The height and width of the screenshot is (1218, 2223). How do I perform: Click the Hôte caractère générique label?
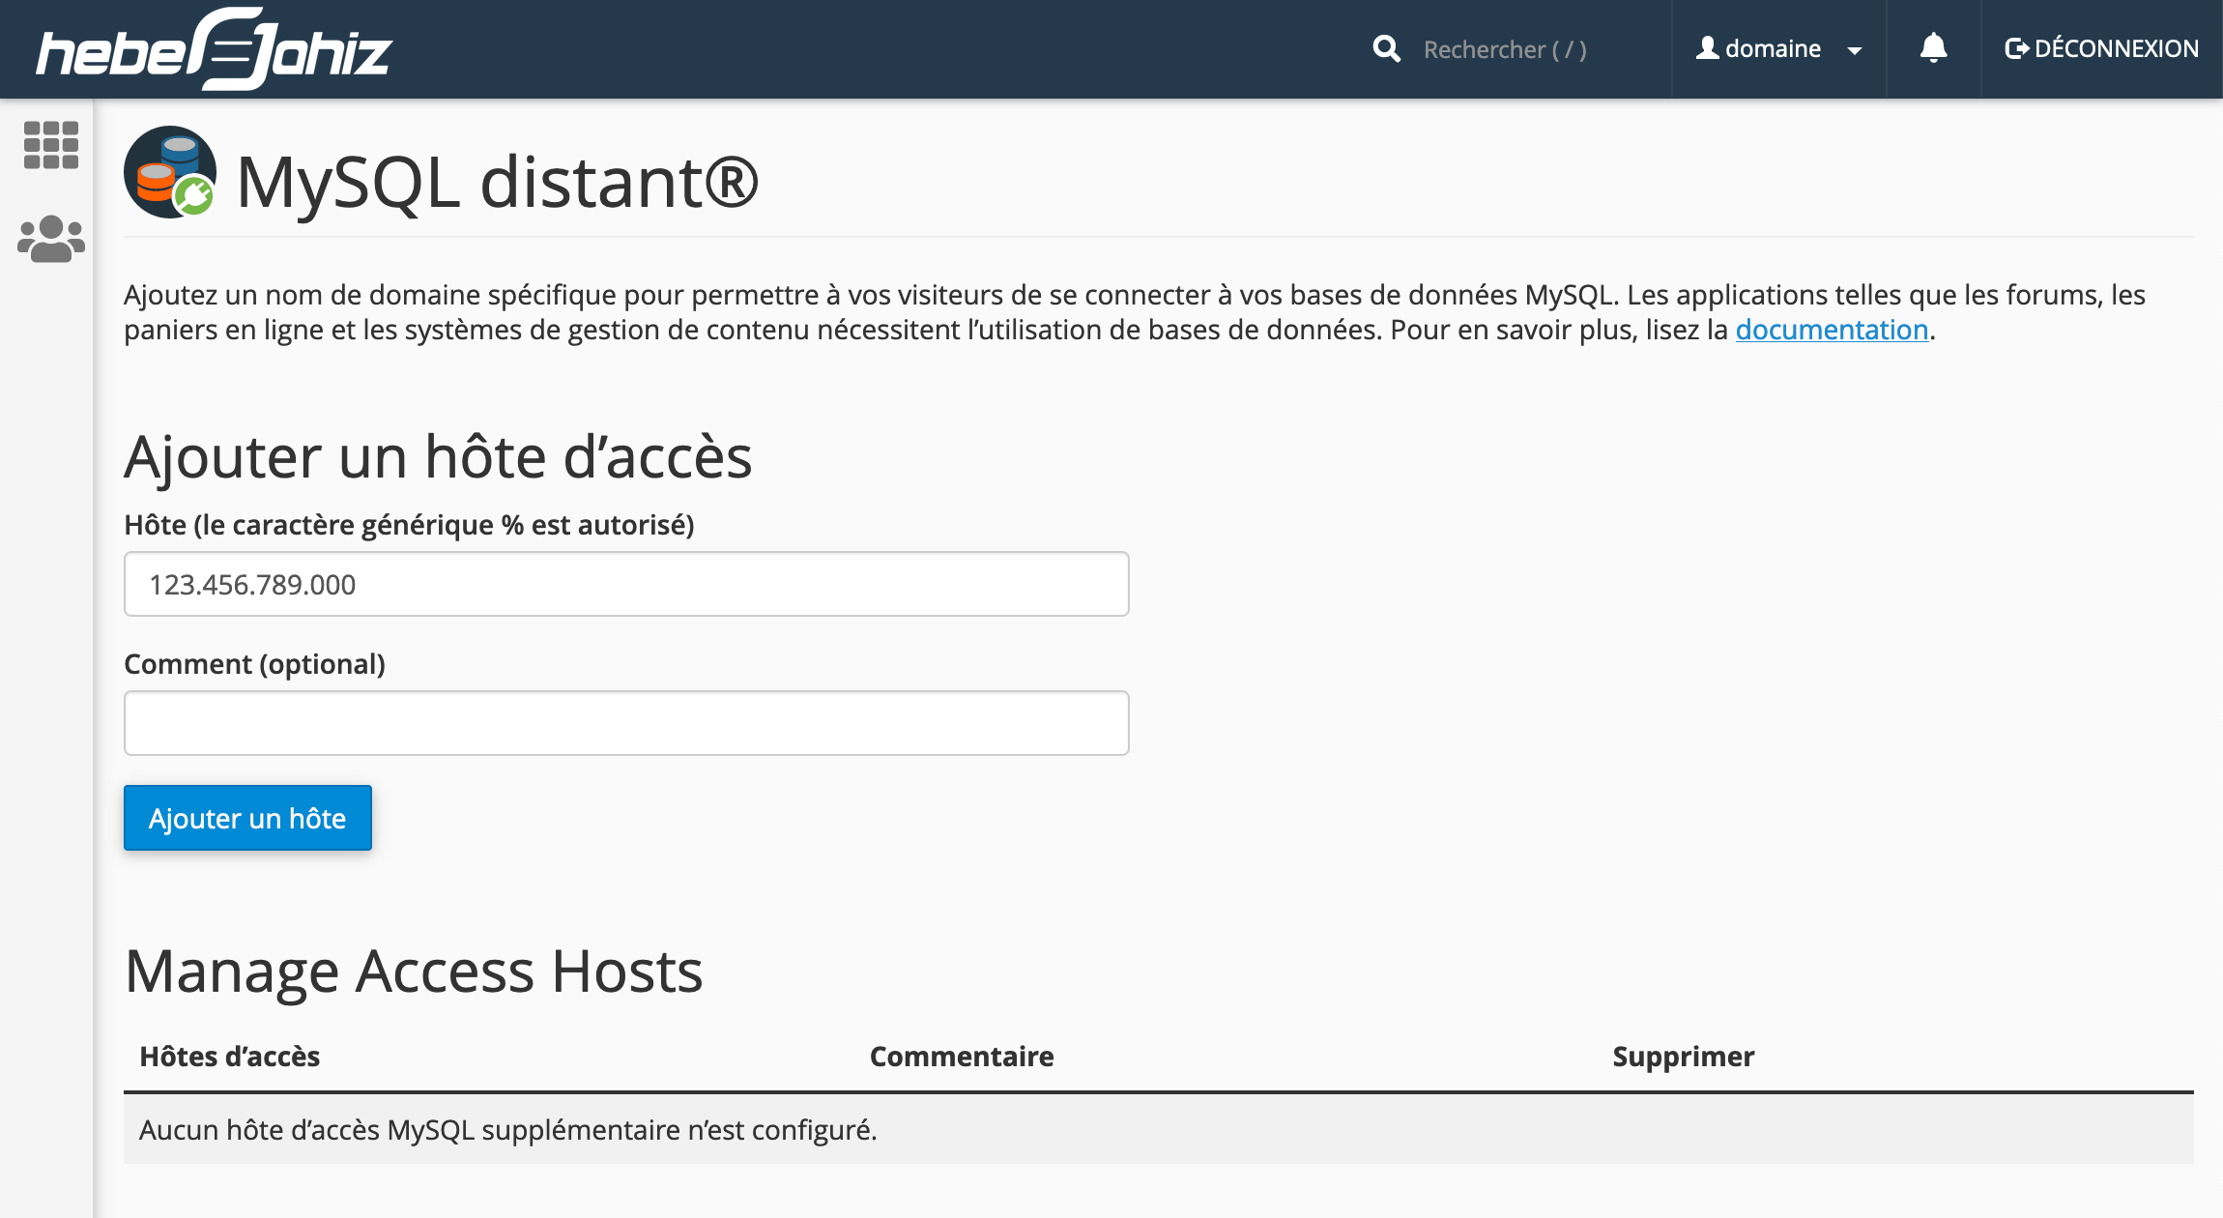click(410, 525)
